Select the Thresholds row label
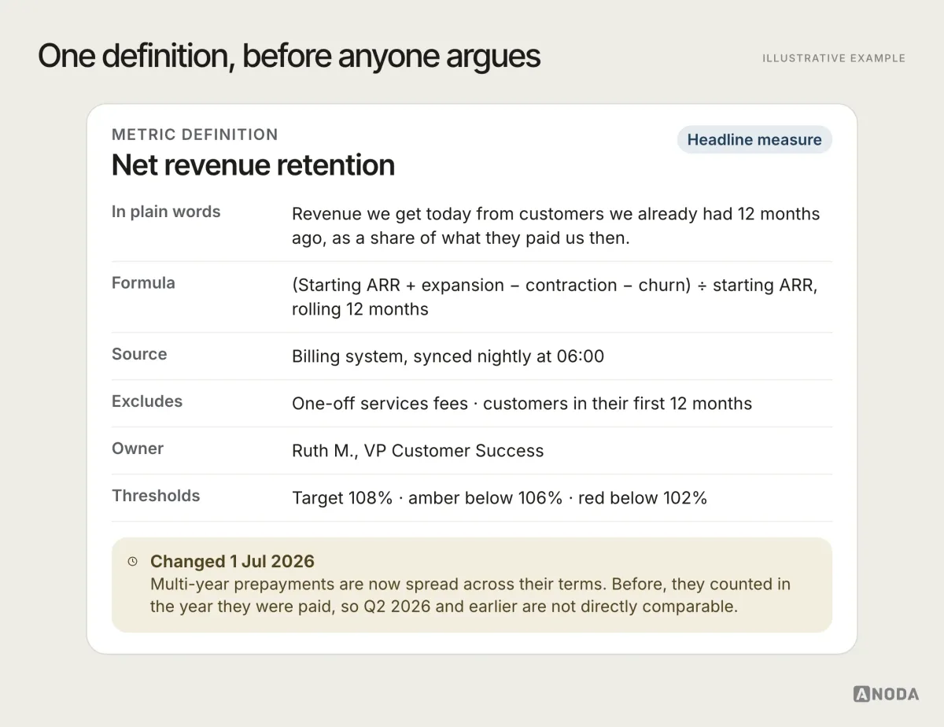The width and height of the screenshot is (944, 727). pos(156,496)
